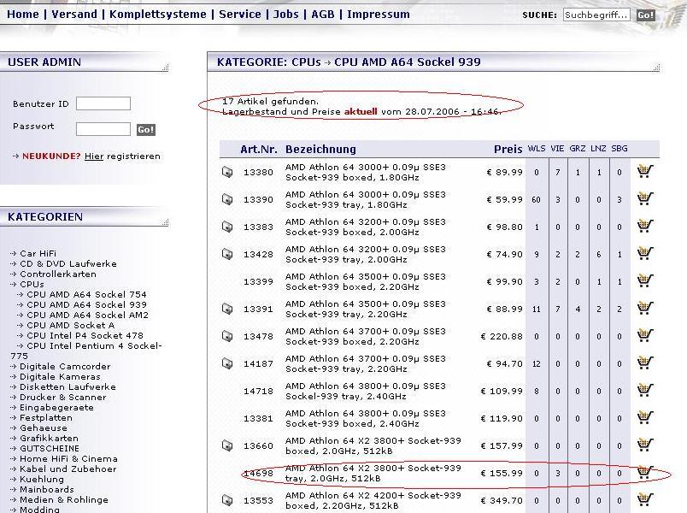This screenshot has height=513, width=687.
Task: Open the CD & DVD Laufwerke category
Action: click(x=68, y=263)
